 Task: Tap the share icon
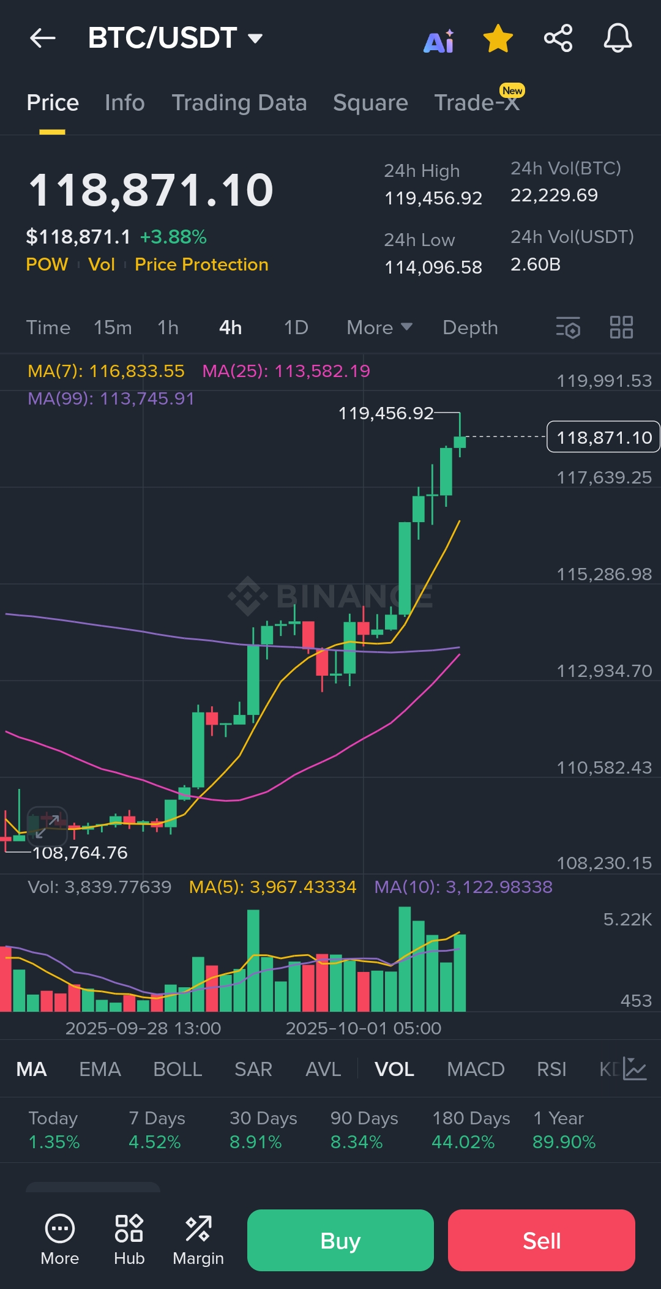coord(558,39)
